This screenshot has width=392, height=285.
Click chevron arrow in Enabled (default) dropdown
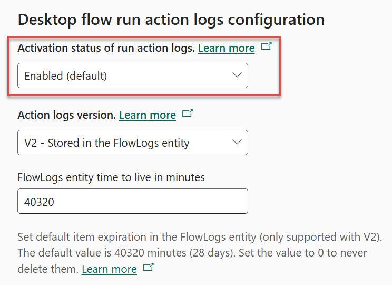click(x=237, y=75)
